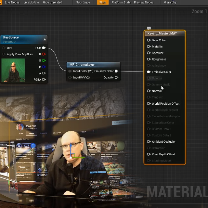Click the Shading Model pin
This screenshot has height=208, width=208.
(149, 161)
